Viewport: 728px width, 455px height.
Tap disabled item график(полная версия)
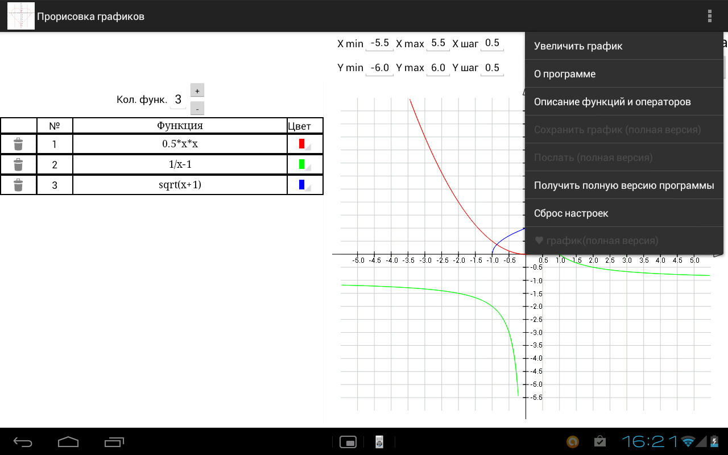point(624,241)
